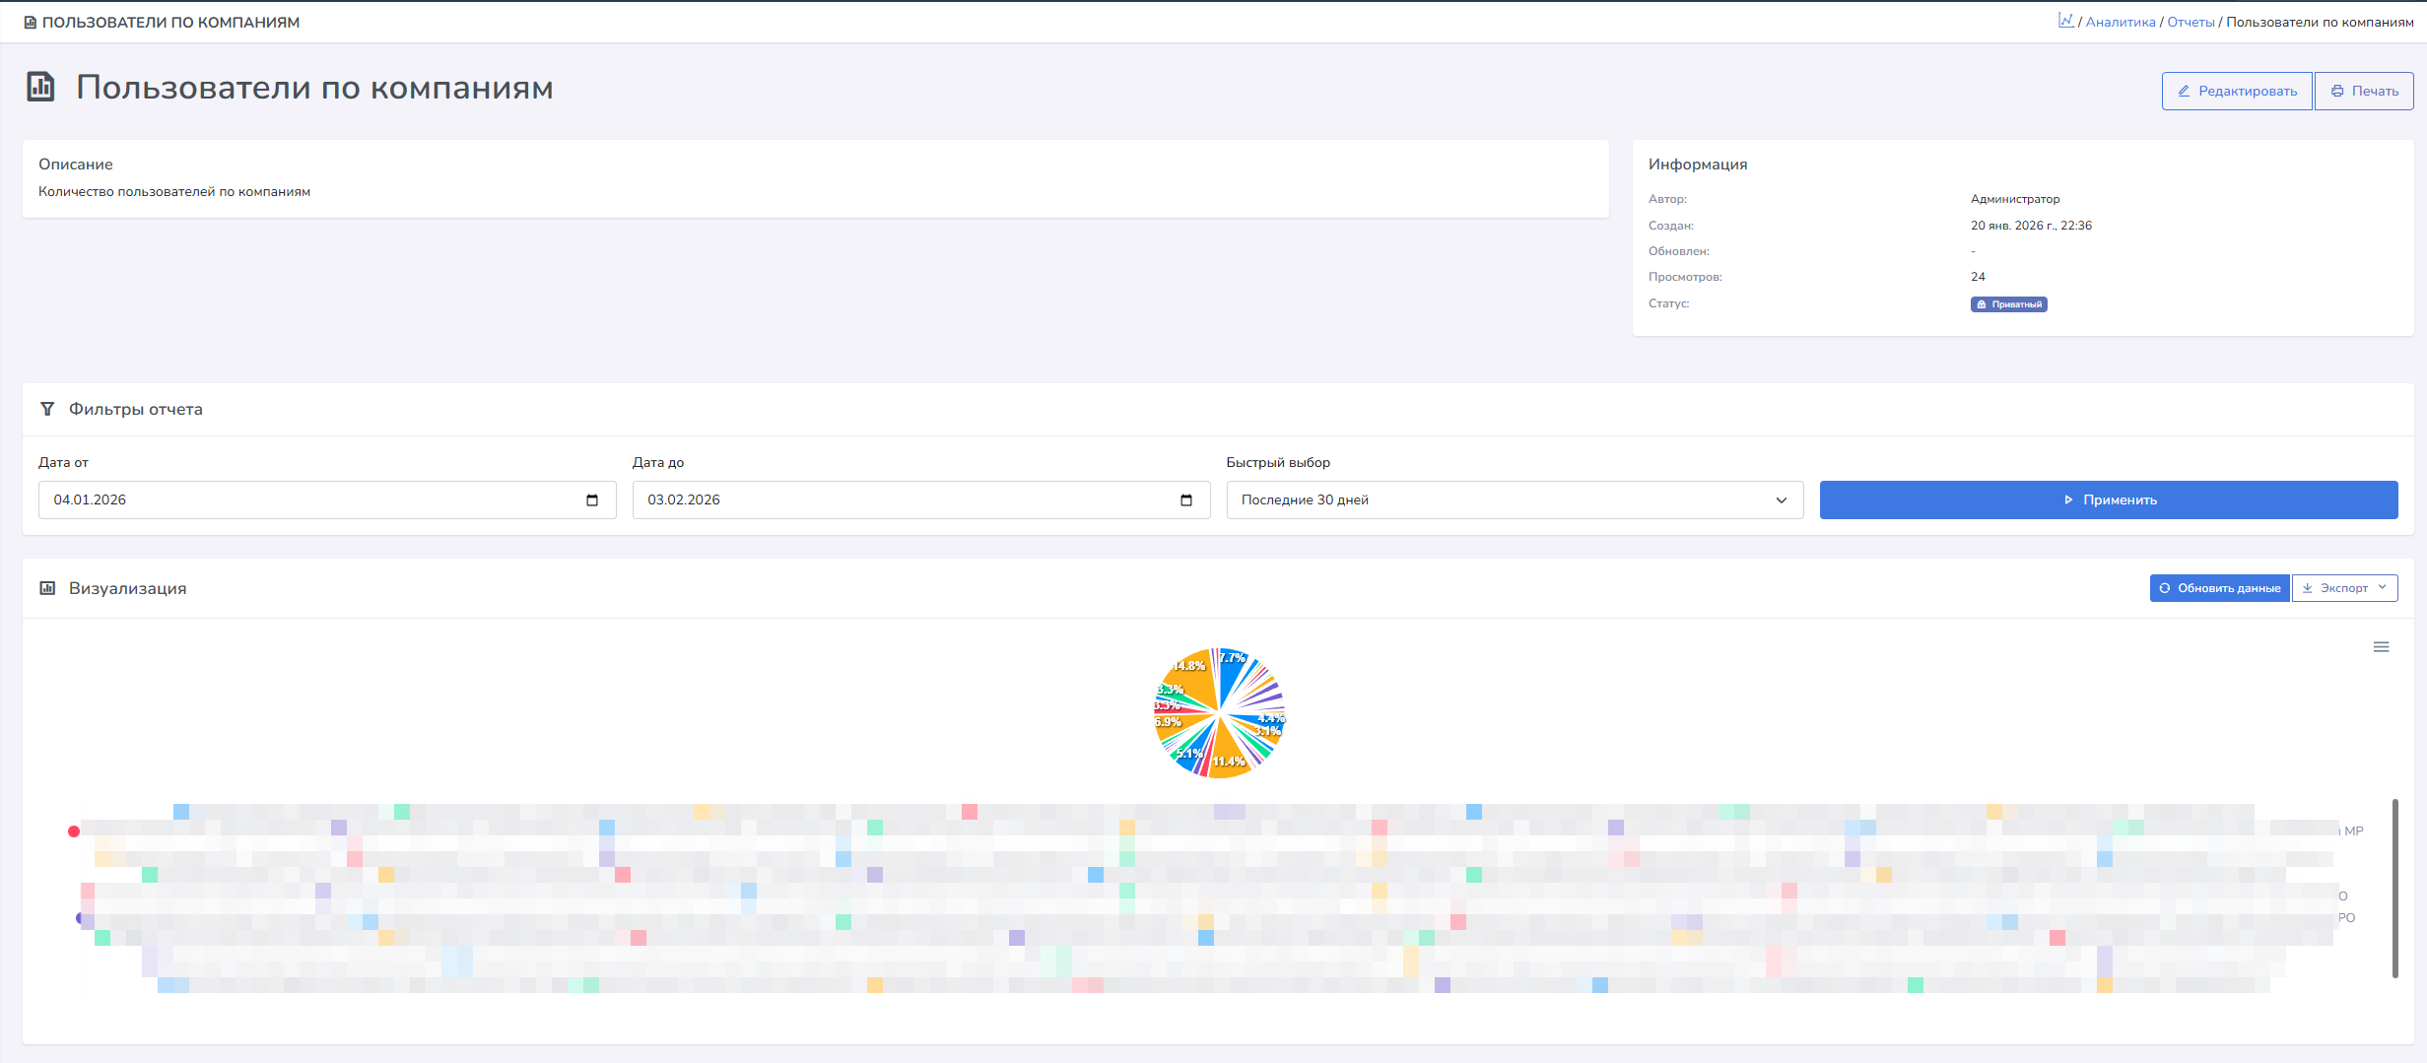Go to "Аналитика" breadcrumb link
2427x1063 pixels.
point(2120,22)
